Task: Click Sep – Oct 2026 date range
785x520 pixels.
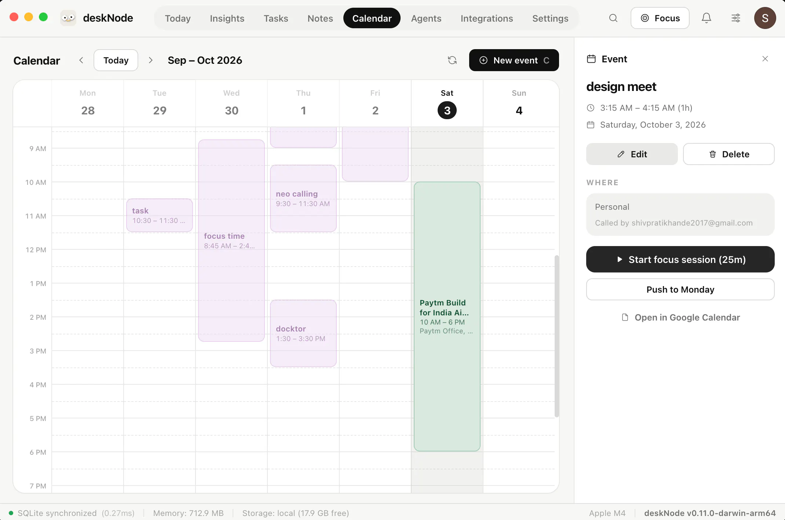Action: click(x=205, y=60)
